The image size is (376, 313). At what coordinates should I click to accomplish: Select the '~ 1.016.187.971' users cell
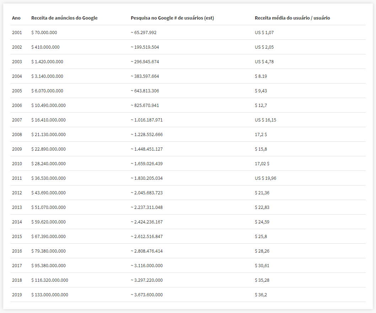pyautogui.click(x=147, y=120)
